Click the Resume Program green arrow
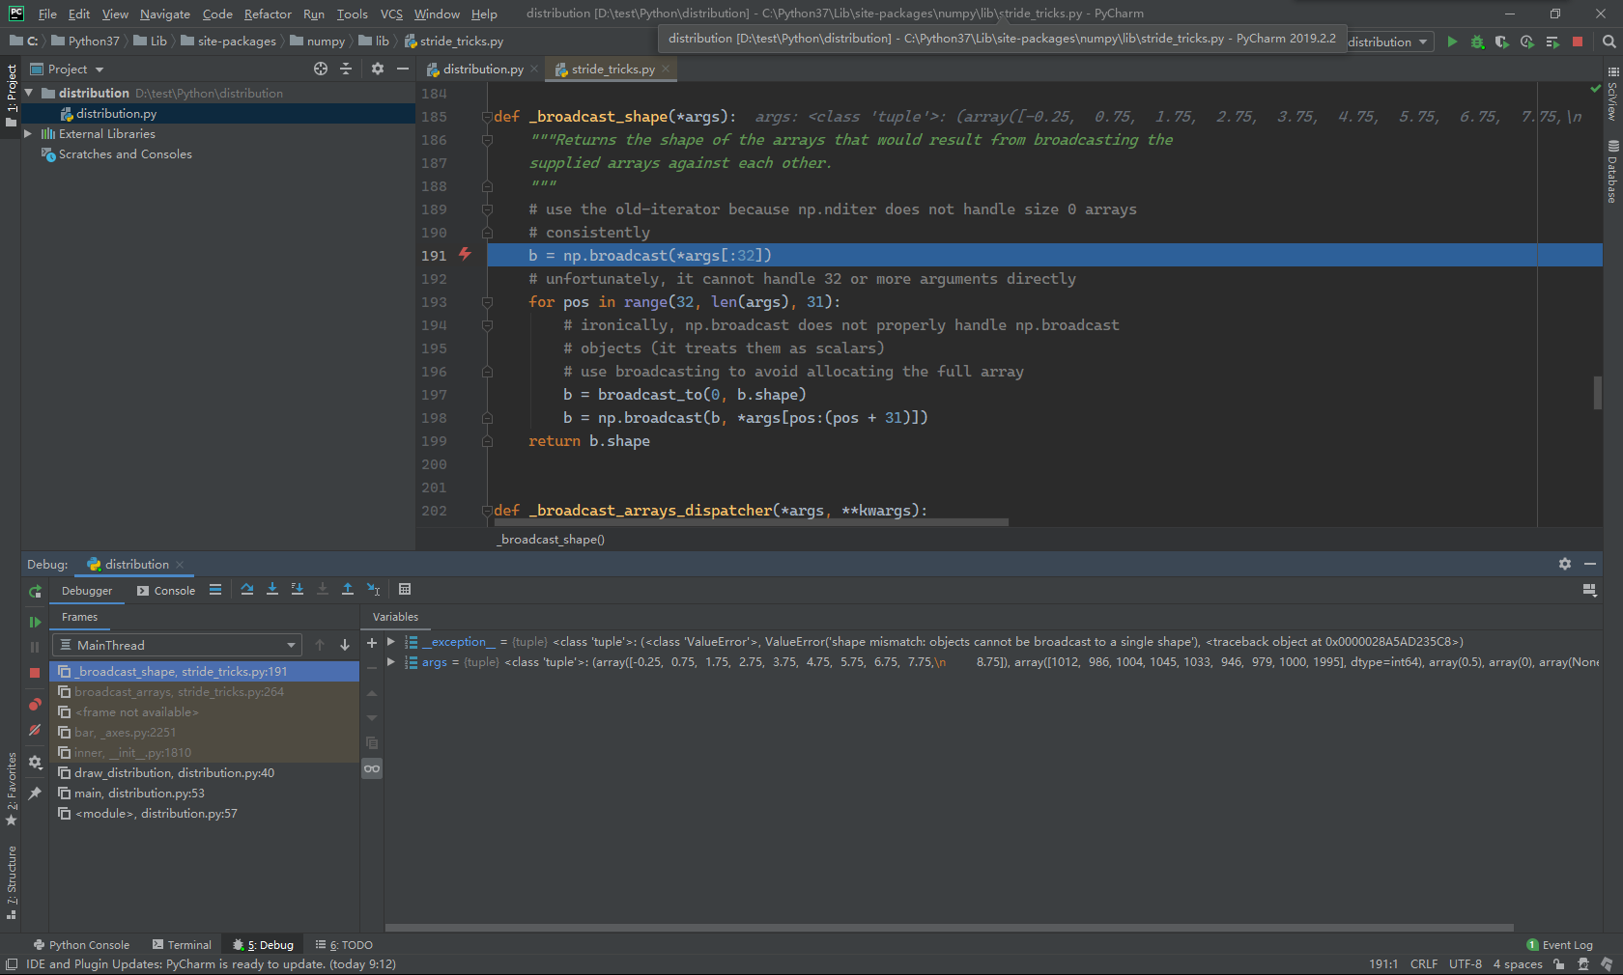The width and height of the screenshot is (1623, 975). pos(35,622)
